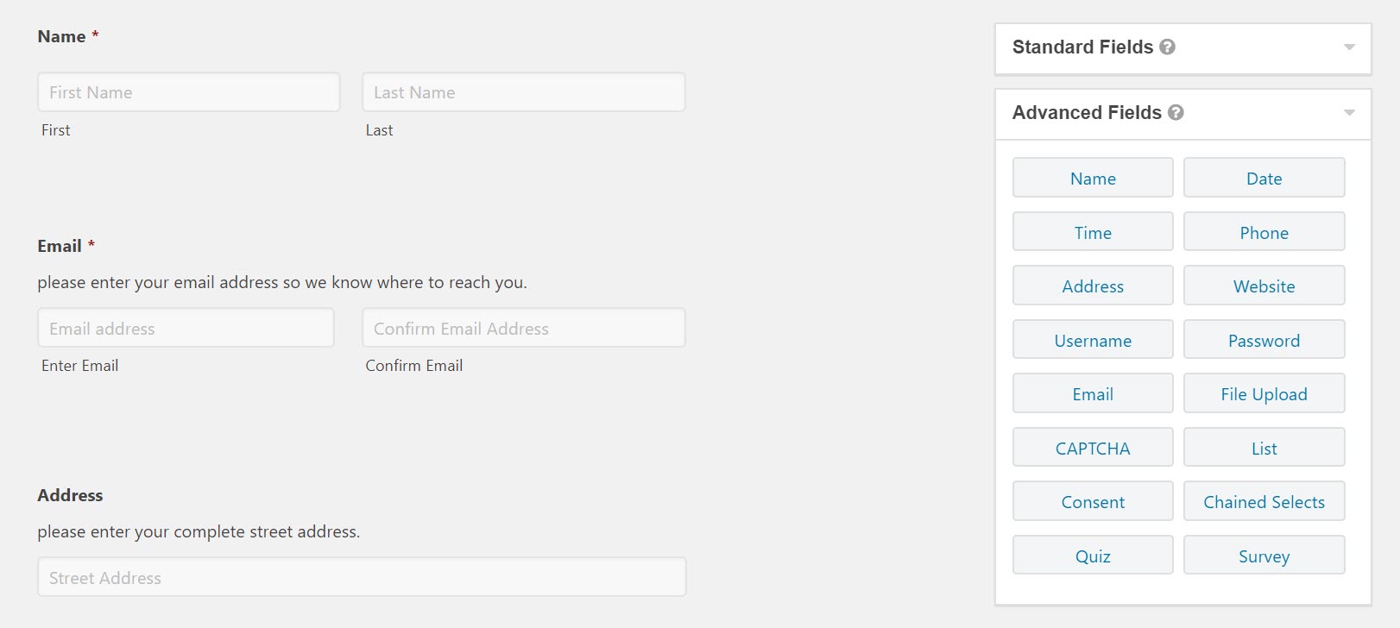
Task: Add a Date field
Action: click(x=1264, y=178)
